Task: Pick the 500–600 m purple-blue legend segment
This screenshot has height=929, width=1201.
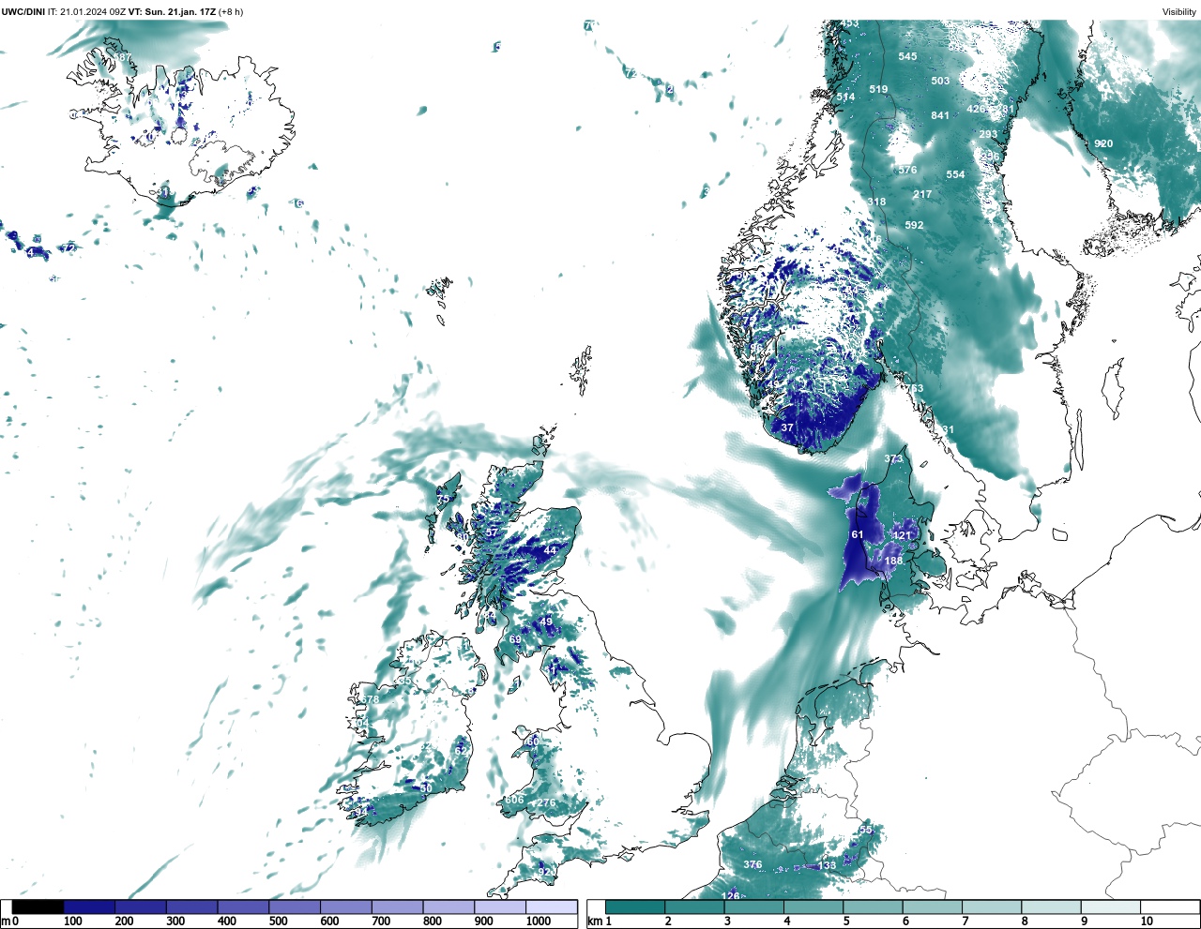Action: [x=295, y=907]
